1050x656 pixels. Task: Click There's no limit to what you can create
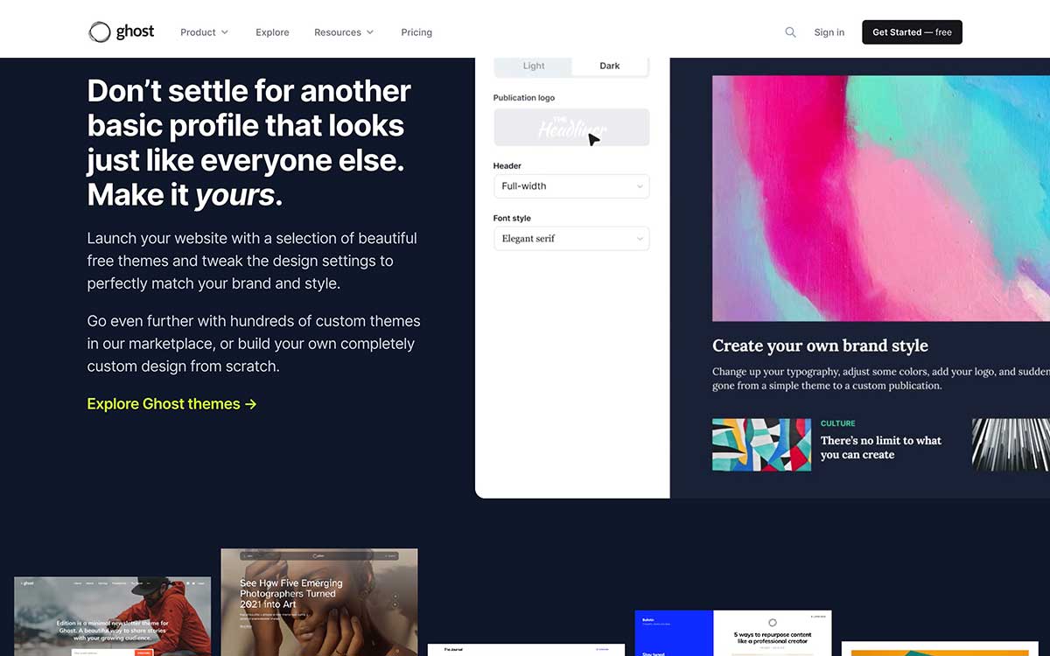pyautogui.click(x=881, y=448)
